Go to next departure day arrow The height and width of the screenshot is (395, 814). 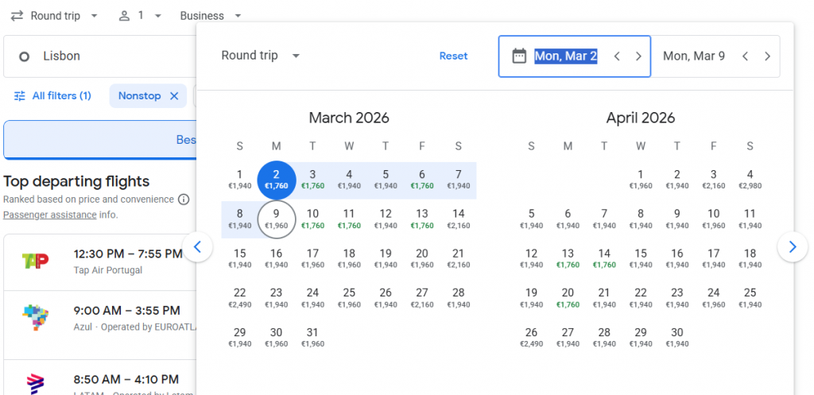[638, 56]
